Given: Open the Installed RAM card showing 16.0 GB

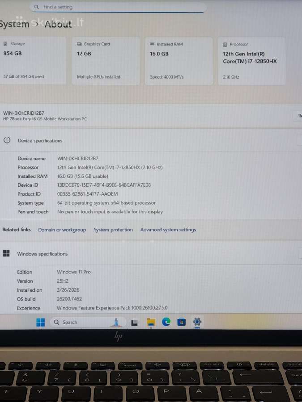Looking at the screenshot, I should click(x=179, y=61).
